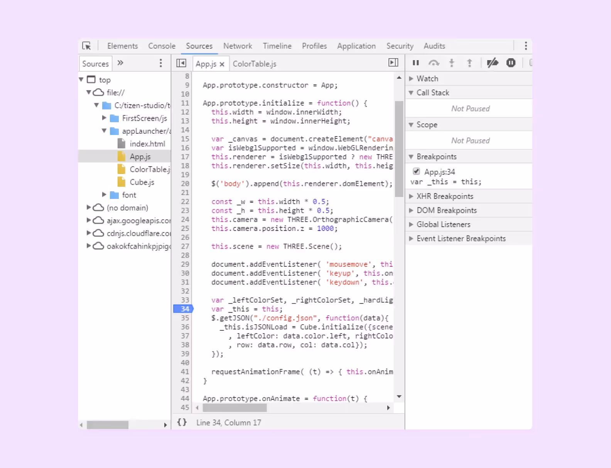This screenshot has height=468, width=611.
Task: Pretty-print the source with braces icon
Action: click(x=182, y=423)
